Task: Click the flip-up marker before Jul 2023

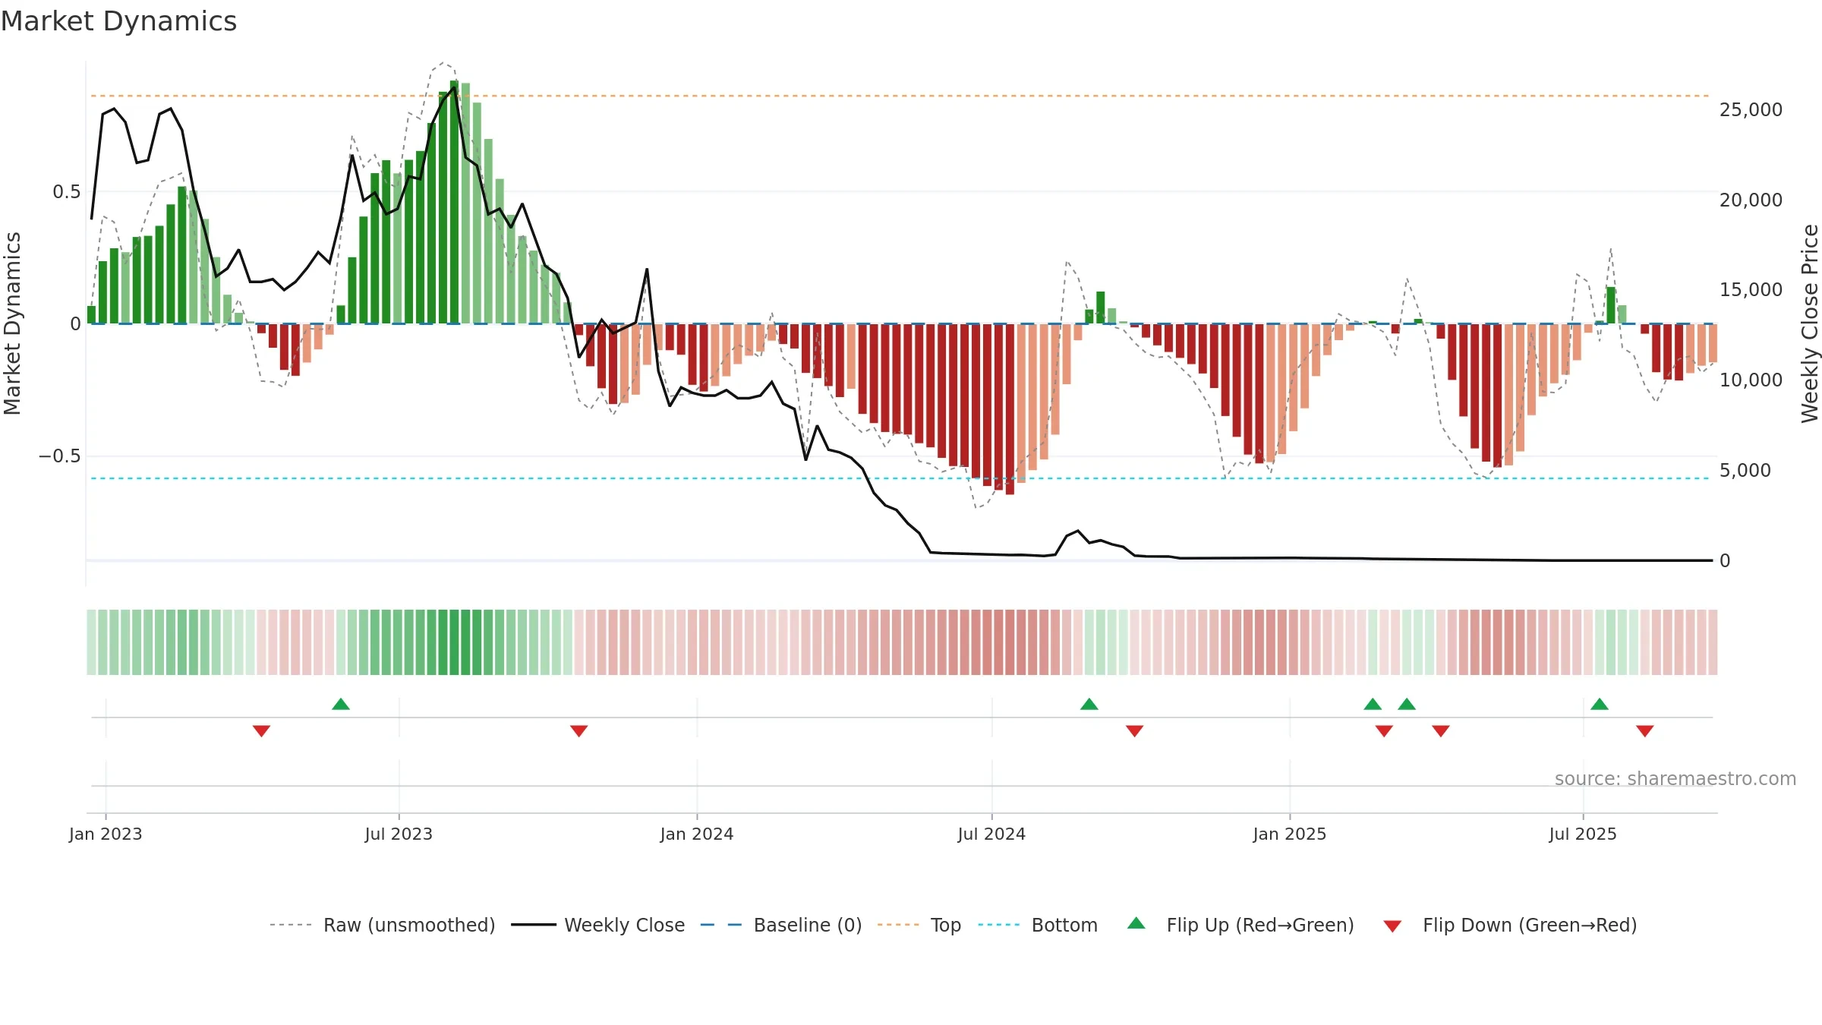Action: [x=341, y=704]
